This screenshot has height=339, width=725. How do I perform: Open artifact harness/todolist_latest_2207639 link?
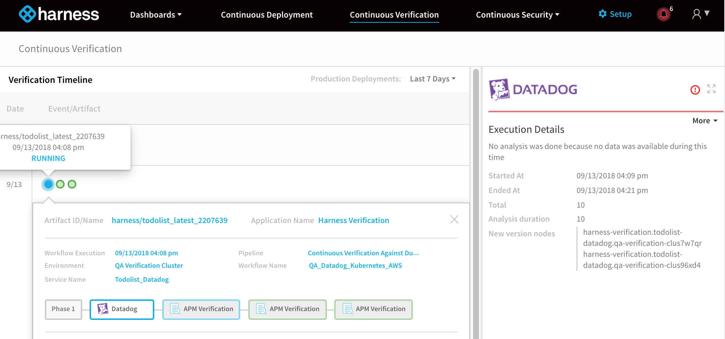tap(169, 220)
